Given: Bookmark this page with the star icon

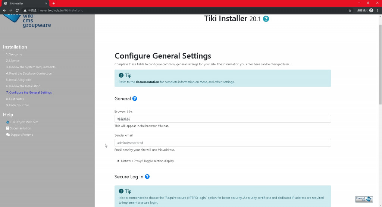Looking at the screenshot, I should click(350, 10).
